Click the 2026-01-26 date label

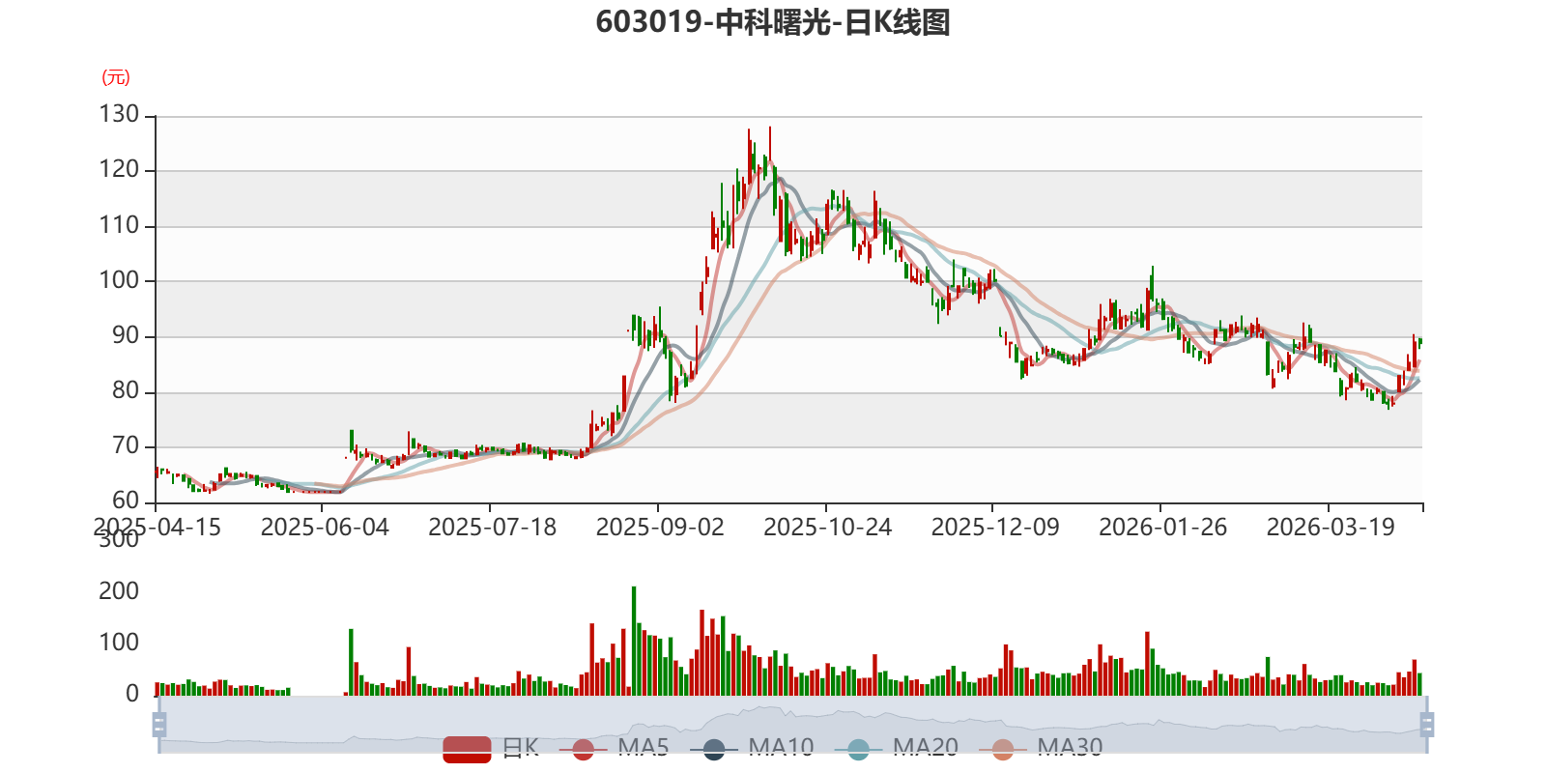pos(1163,528)
